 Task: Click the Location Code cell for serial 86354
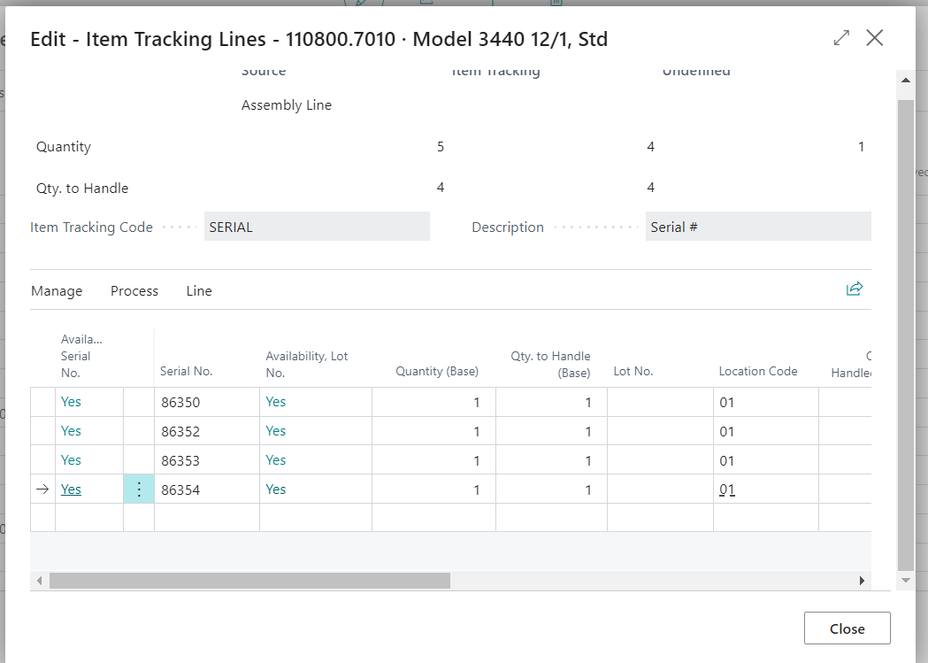coord(766,489)
